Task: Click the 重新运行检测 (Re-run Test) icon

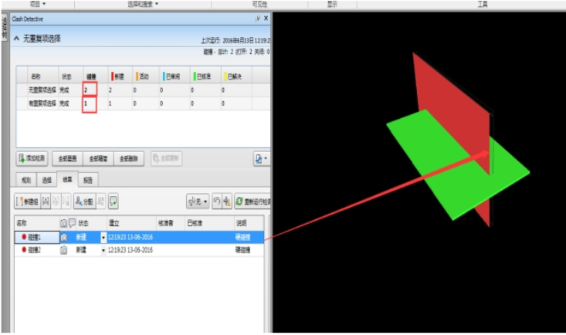Action: click(x=252, y=201)
